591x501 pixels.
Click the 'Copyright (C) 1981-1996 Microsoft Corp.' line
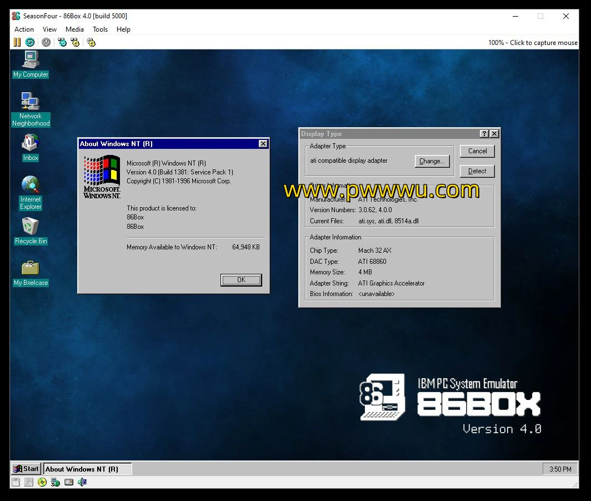[x=179, y=181]
